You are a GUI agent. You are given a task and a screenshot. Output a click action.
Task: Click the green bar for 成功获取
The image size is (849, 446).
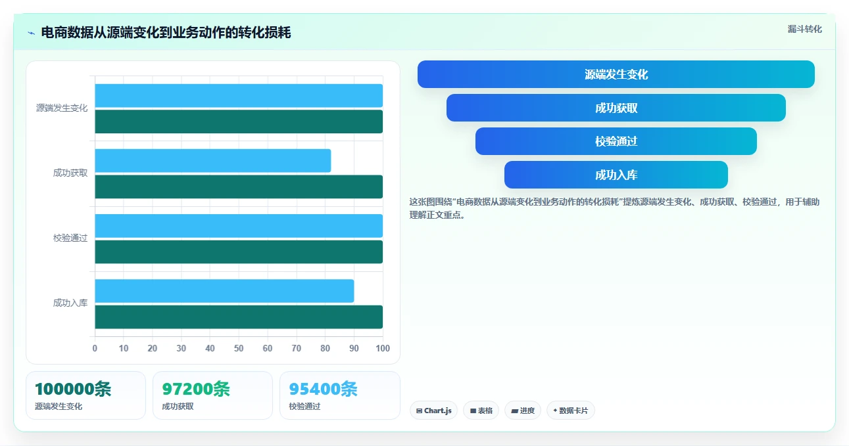coord(239,187)
